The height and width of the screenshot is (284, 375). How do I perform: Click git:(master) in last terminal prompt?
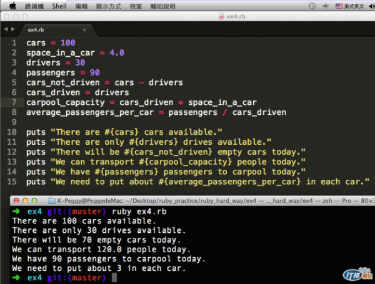point(76,278)
